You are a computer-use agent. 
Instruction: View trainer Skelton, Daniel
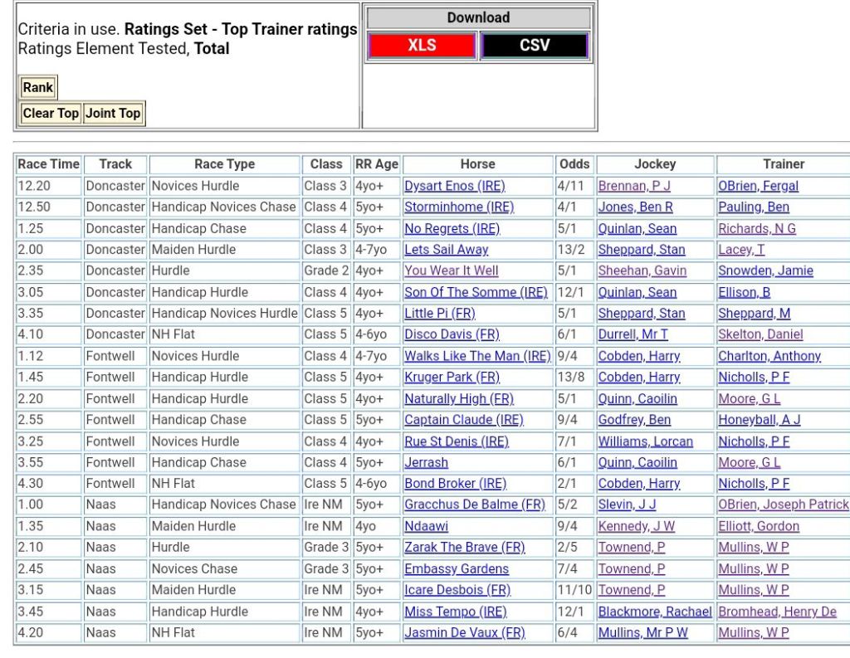click(x=760, y=334)
